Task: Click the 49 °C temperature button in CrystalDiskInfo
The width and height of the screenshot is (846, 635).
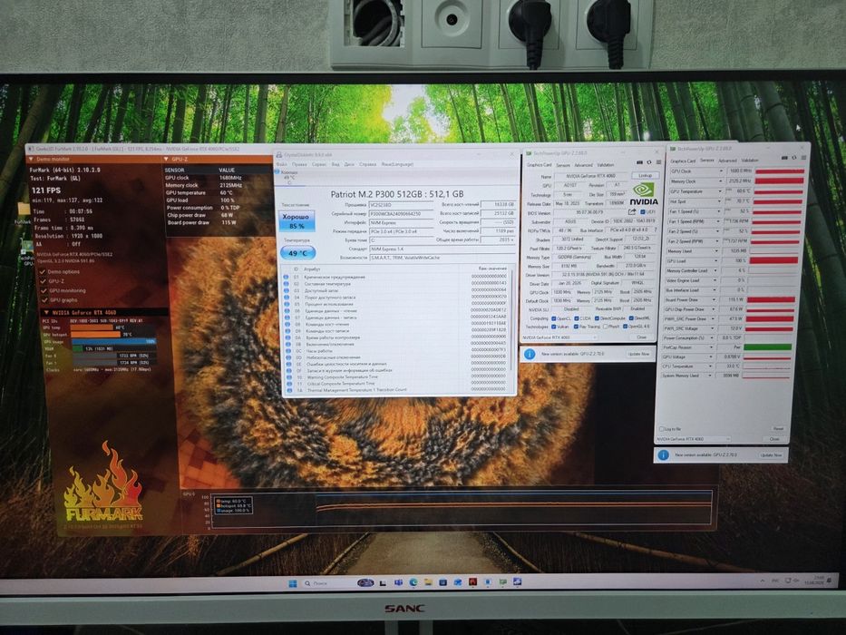Action: click(297, 253)
